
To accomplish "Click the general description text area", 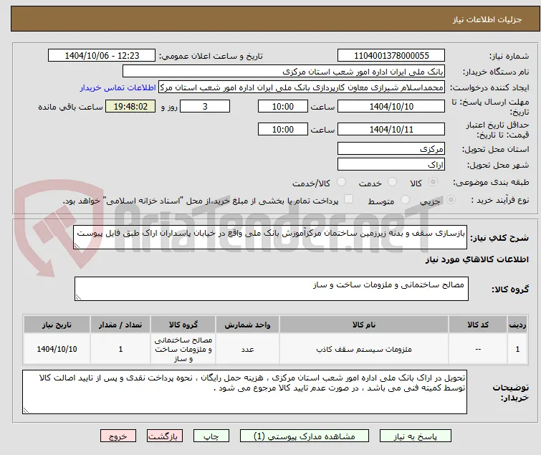I will click(x=270, y=237).
